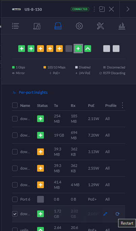Open the device options three-dot menu
Screen dimensions: 136x231
(94, 9)
